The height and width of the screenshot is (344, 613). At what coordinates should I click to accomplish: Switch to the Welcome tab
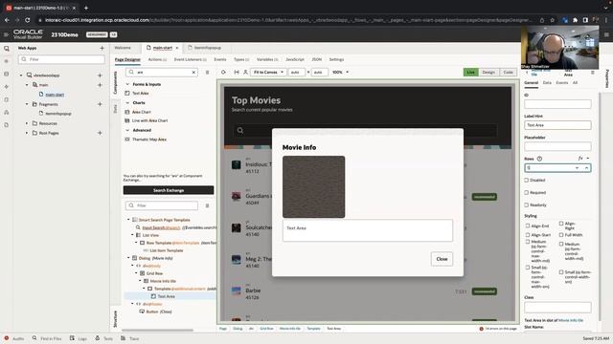[123, 48]
